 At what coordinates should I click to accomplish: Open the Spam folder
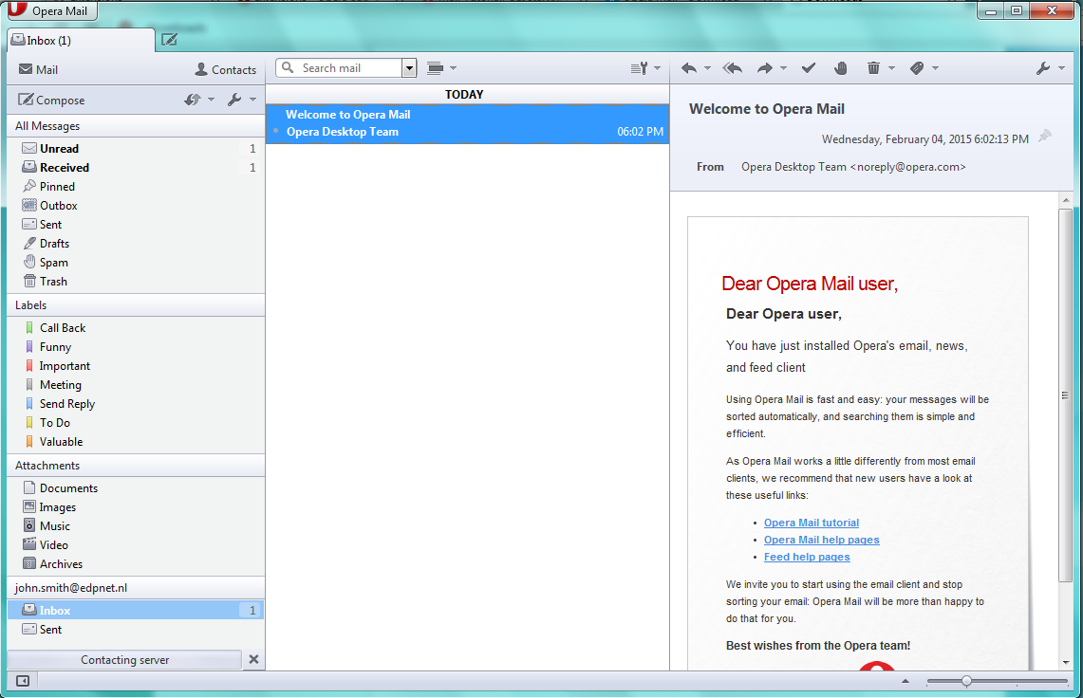(x=136, y=263)
